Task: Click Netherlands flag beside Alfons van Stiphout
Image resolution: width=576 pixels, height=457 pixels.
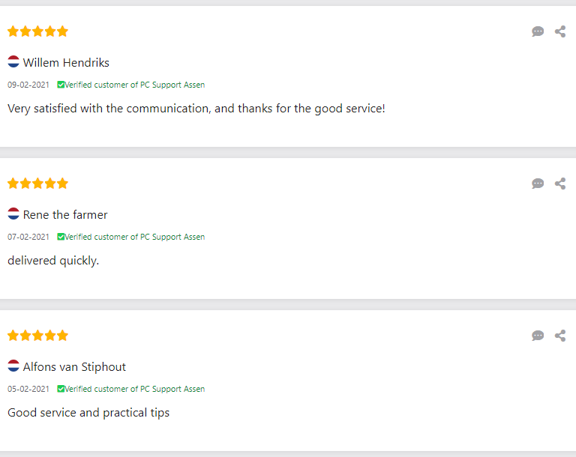Action: click(13, 366)
